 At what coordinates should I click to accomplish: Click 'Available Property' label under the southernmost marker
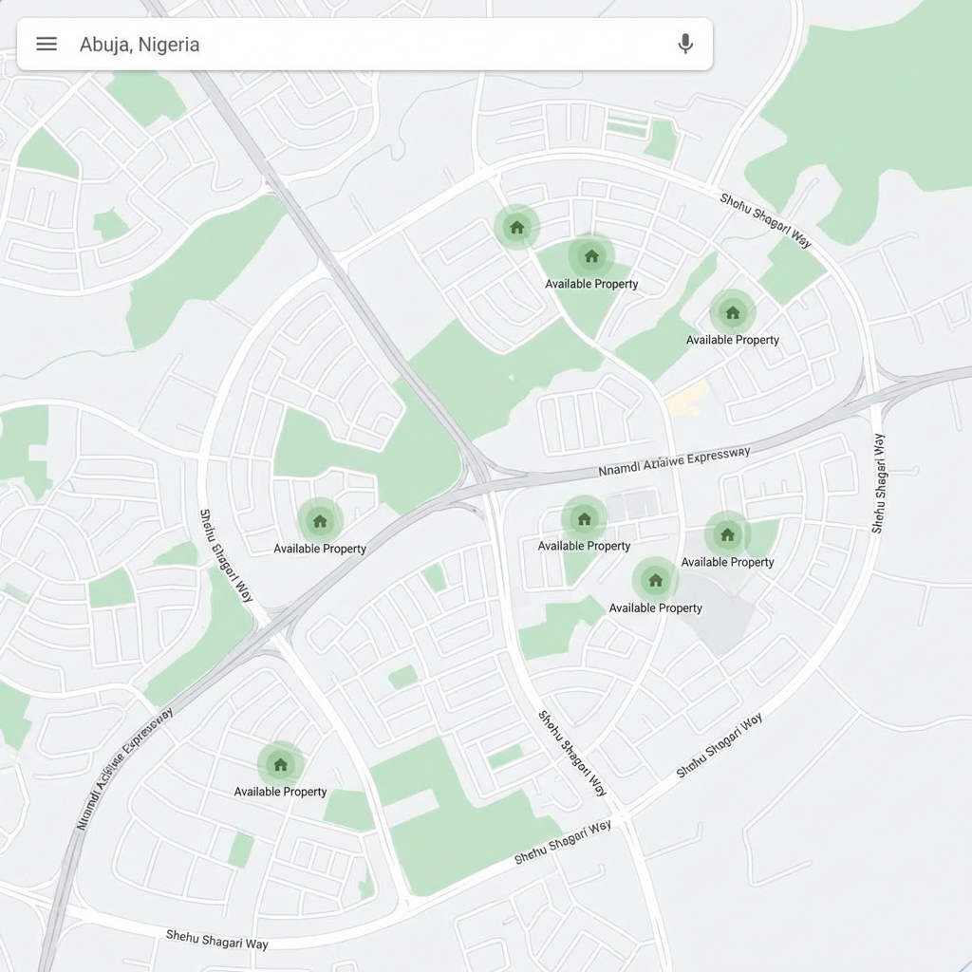(280, 792)
